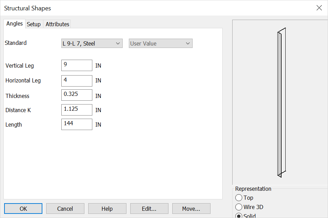328x218 pixels.
Task: Open Help for Structural Shapes
Action: [107, 208]
